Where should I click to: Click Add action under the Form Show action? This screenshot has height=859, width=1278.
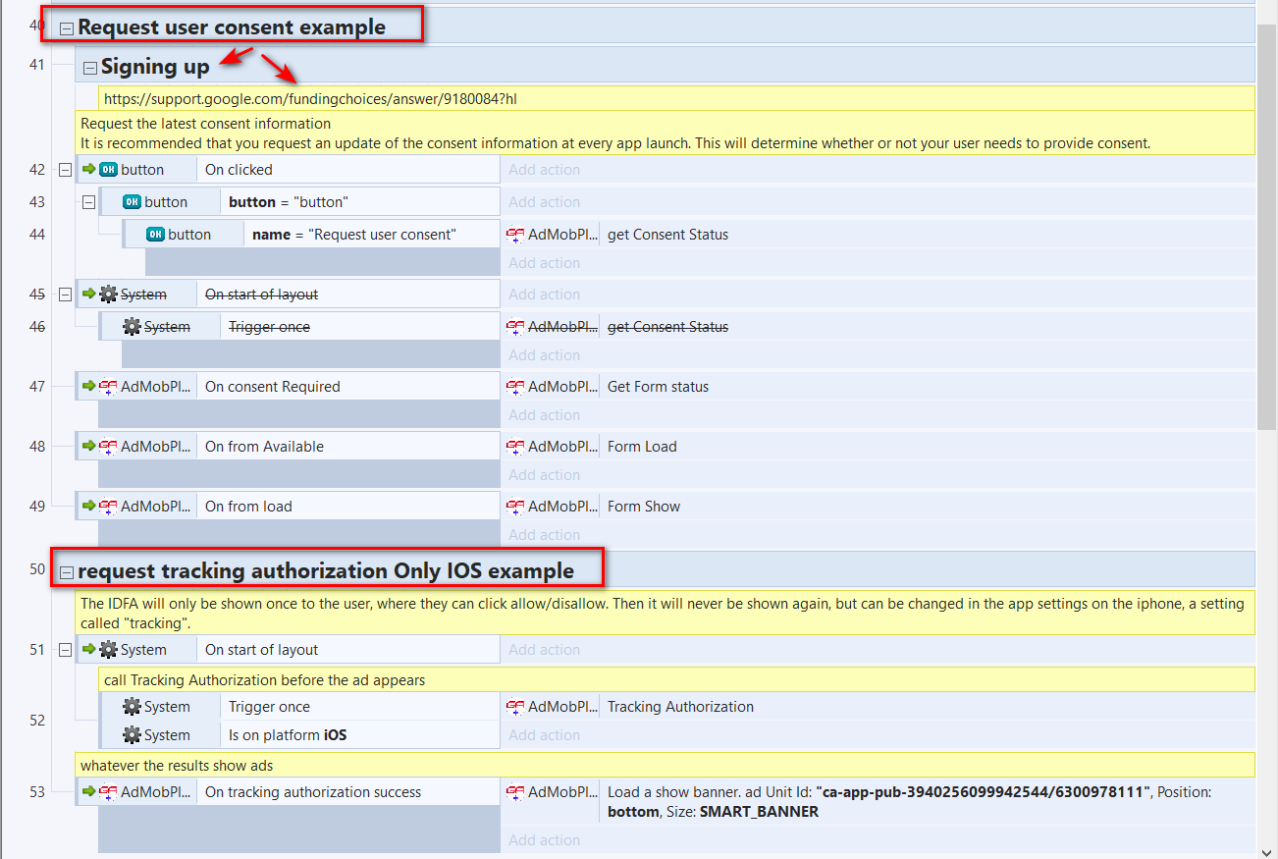click(544, 535)
